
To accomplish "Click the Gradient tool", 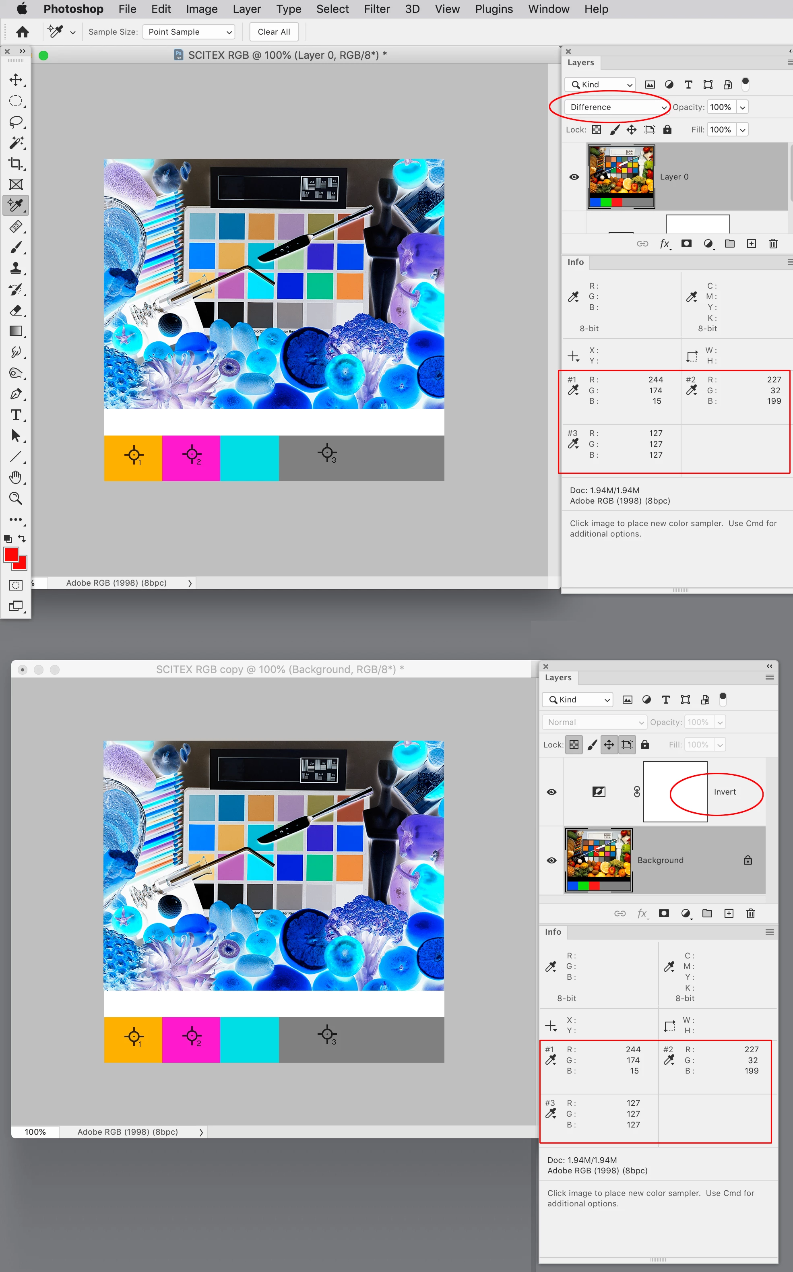I will (16, 331).
